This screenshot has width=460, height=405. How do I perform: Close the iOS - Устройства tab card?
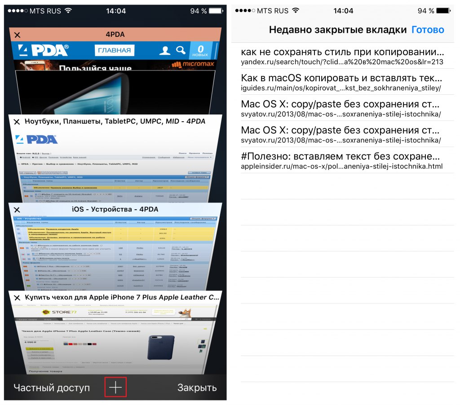17,210
